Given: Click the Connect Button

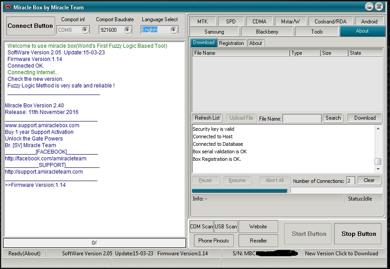Looking at the screenshot, I should coord(30,26).
